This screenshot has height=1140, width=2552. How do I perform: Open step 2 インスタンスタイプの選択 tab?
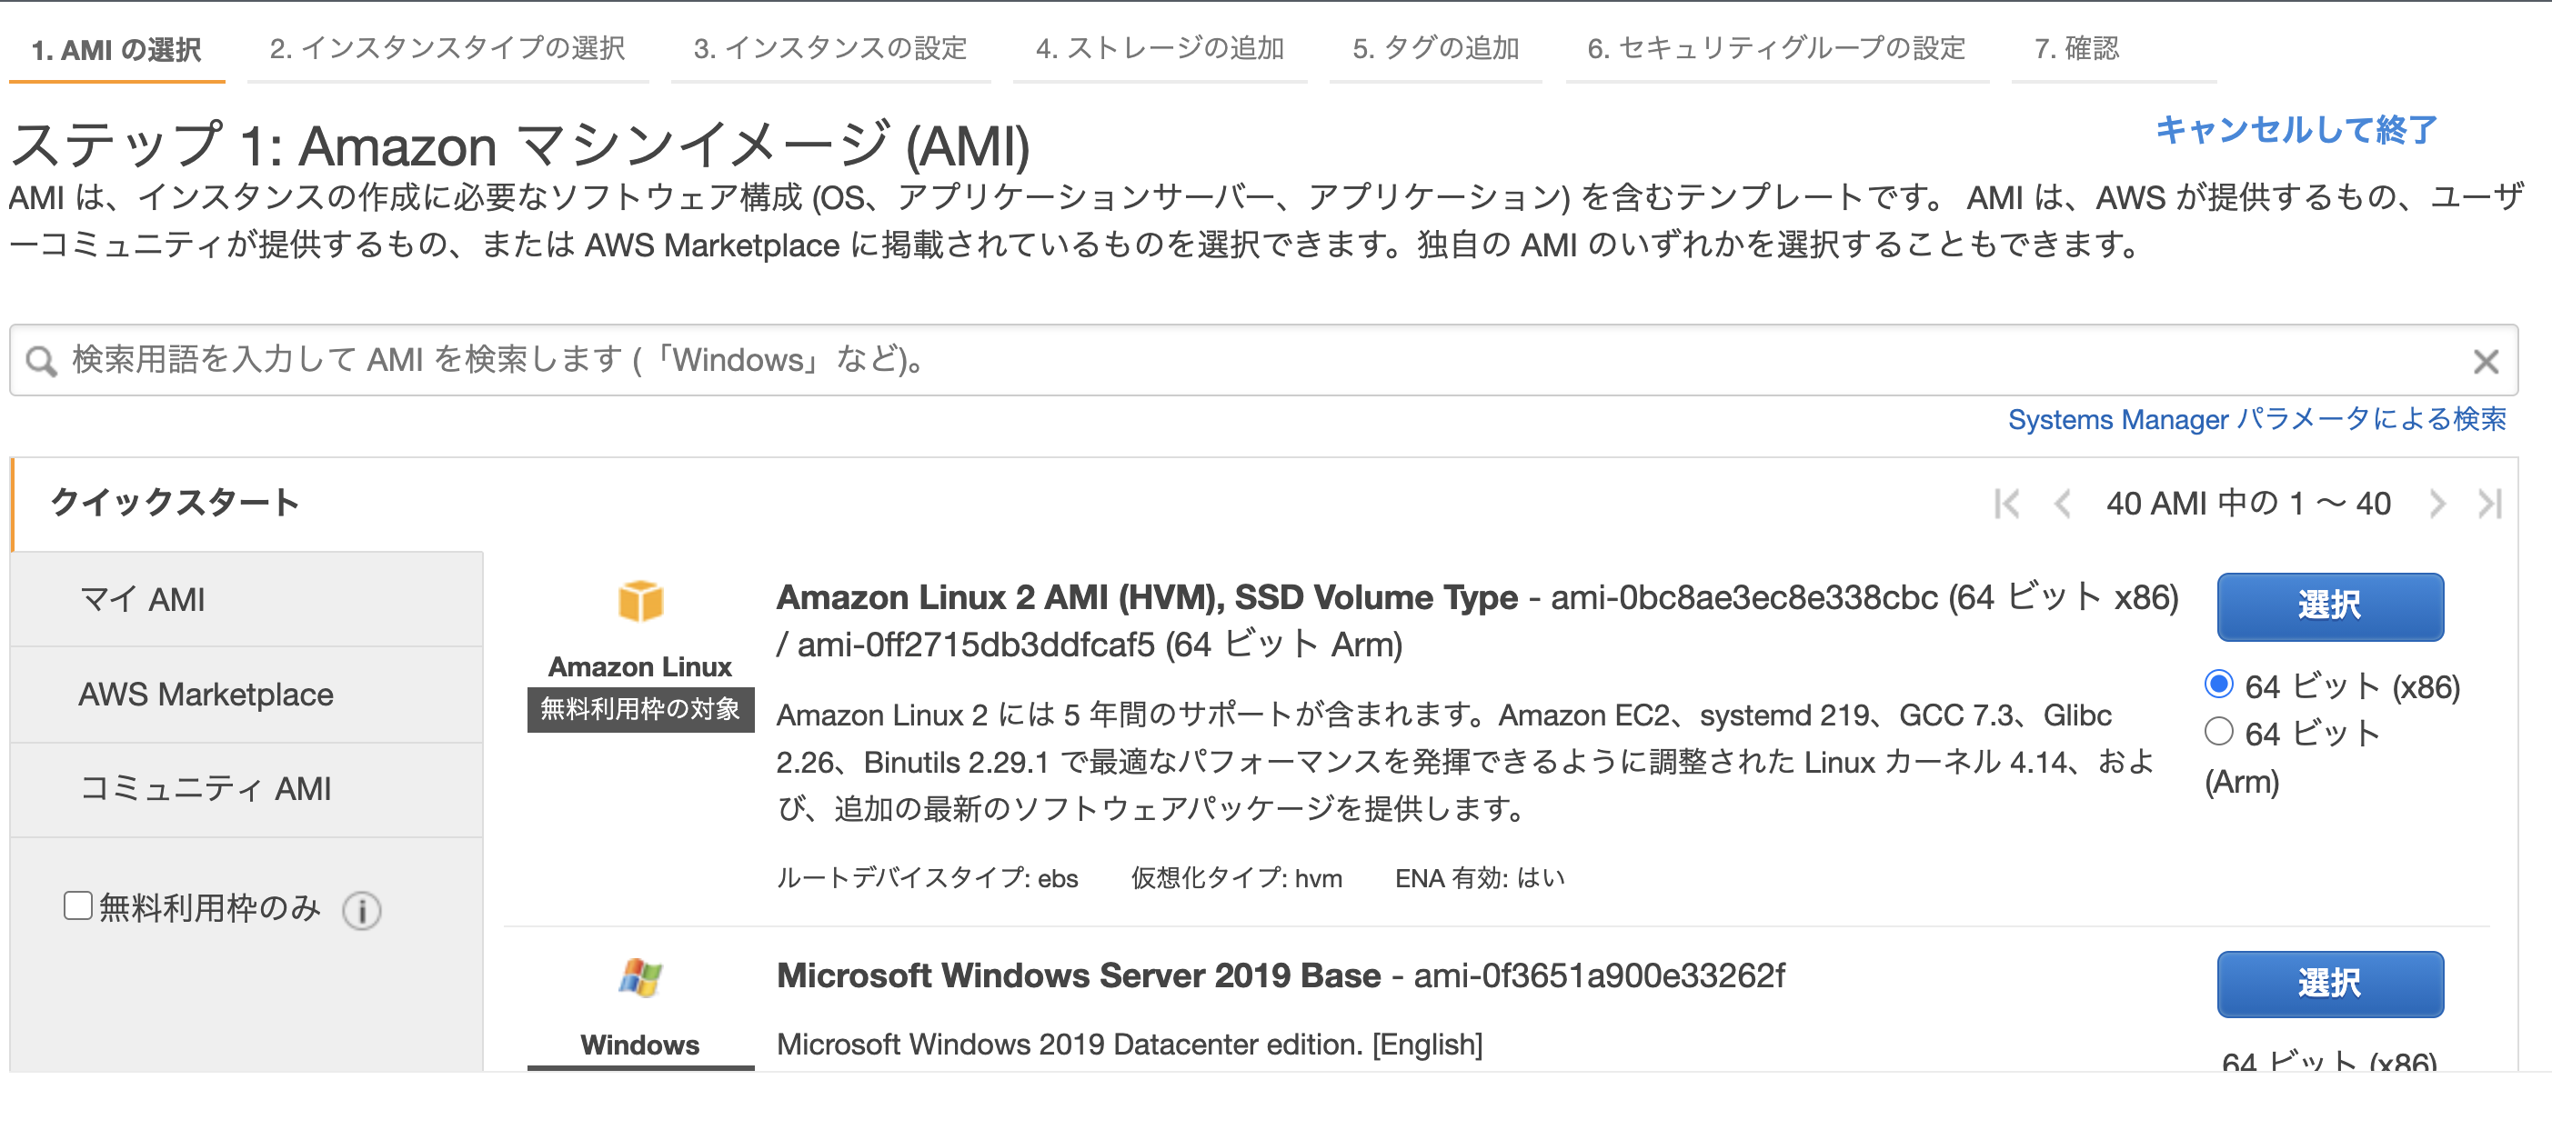(447, 47)
